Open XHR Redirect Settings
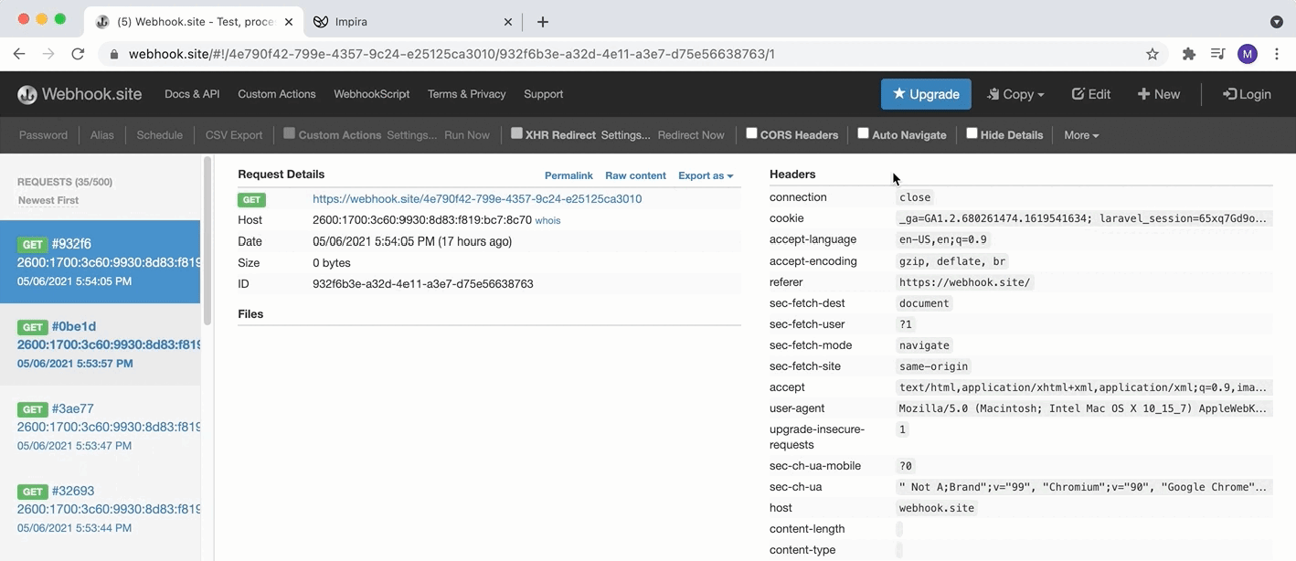This screenshot has width=1296, height=561. pos(626,135)
